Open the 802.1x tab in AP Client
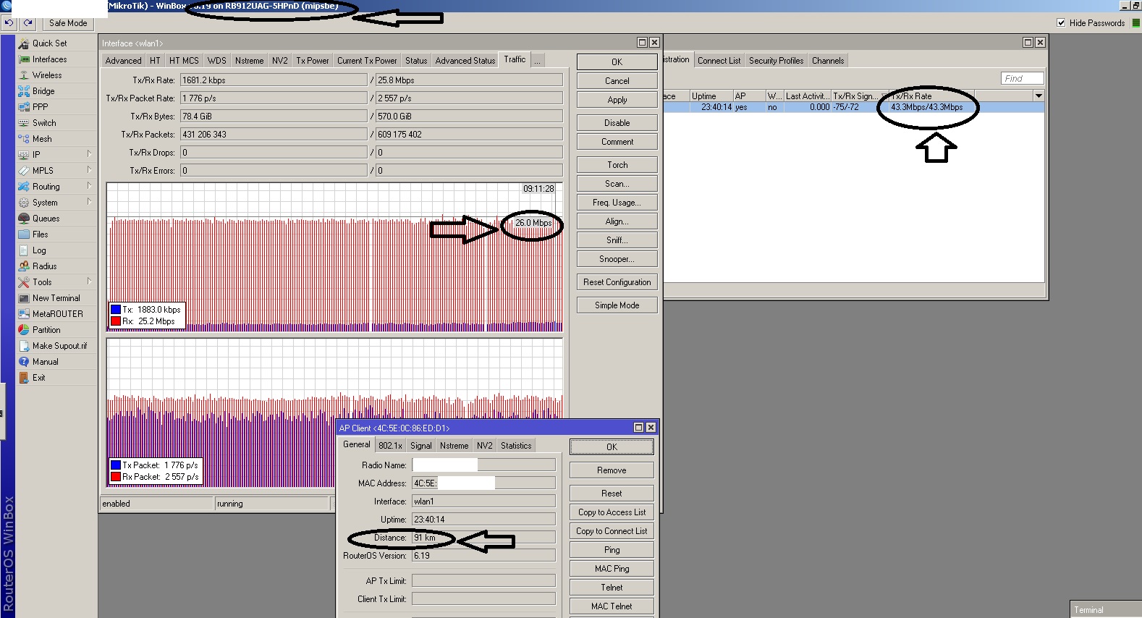The width and height of the screenshot is (1142, 618). (x=390, y=446)
